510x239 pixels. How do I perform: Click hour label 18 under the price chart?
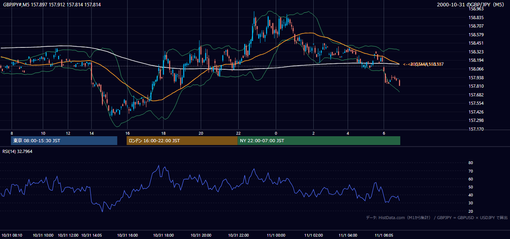tap(164, 133)
